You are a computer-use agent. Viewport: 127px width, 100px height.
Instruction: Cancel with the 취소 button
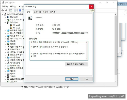tap(86, 79)
